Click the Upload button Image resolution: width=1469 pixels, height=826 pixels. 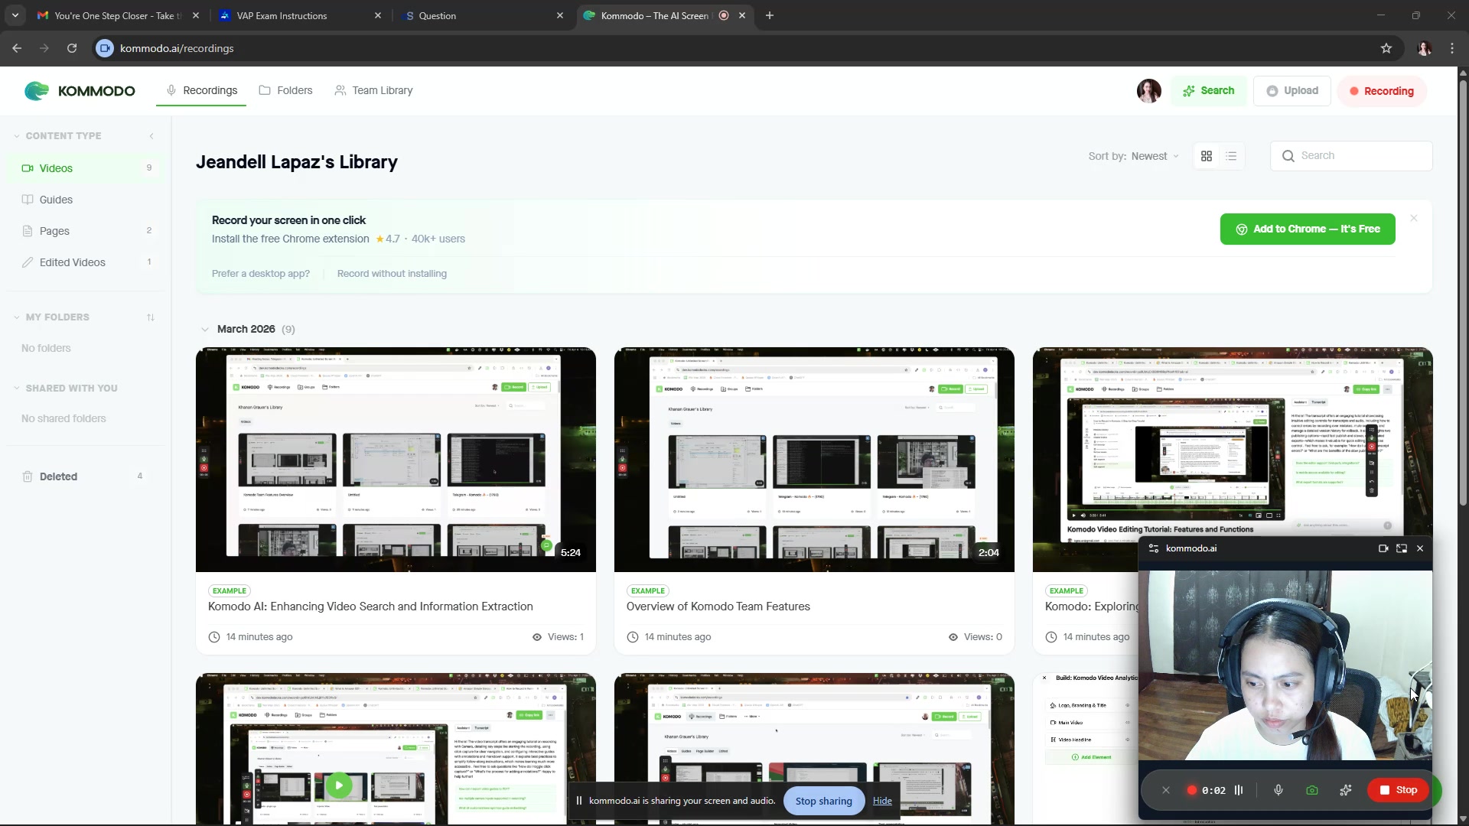coord(1292,91)
